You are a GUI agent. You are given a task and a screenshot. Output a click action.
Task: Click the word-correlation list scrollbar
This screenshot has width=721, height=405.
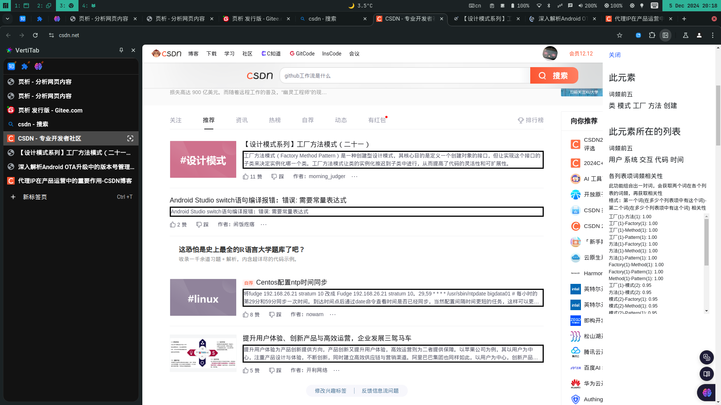coord(706,242)
